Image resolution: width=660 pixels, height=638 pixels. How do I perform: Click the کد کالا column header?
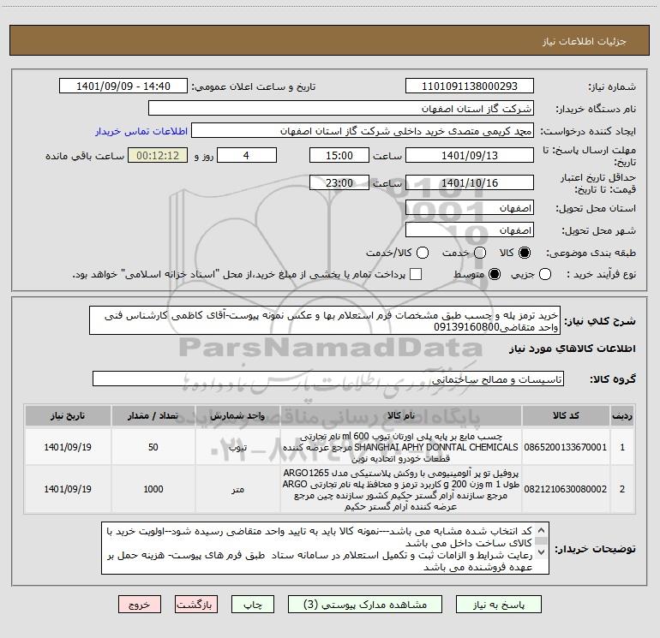pyautogui.click(x=566, y=415)
